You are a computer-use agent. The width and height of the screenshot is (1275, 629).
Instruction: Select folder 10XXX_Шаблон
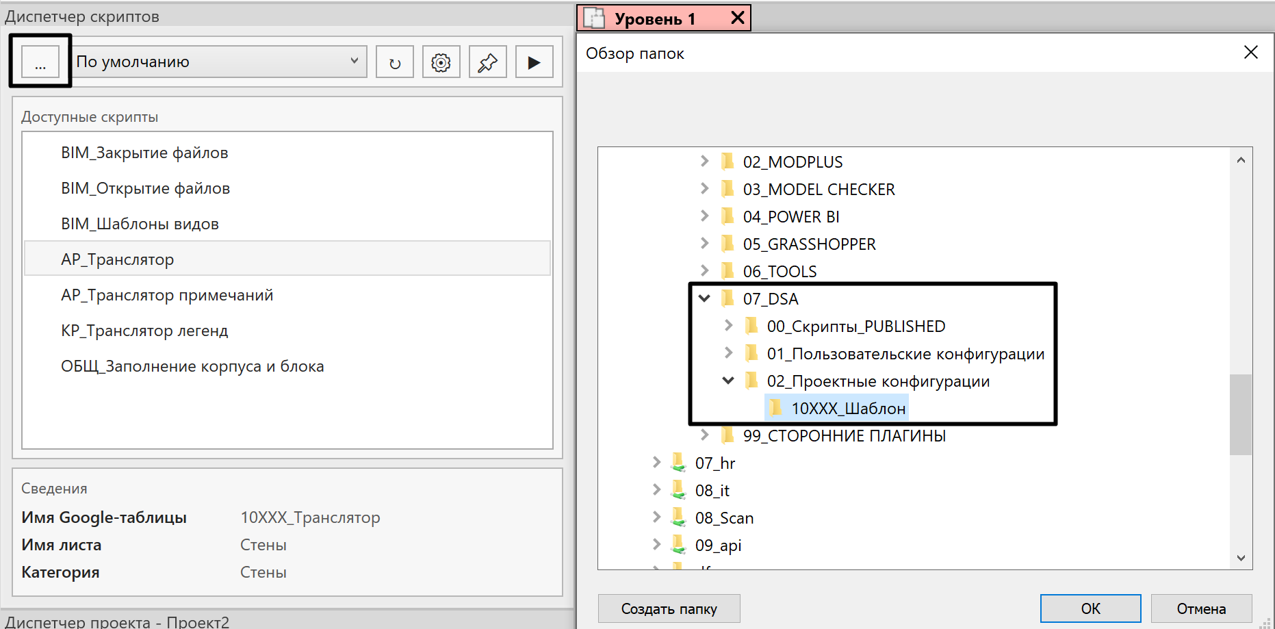(x=848, y=409)
